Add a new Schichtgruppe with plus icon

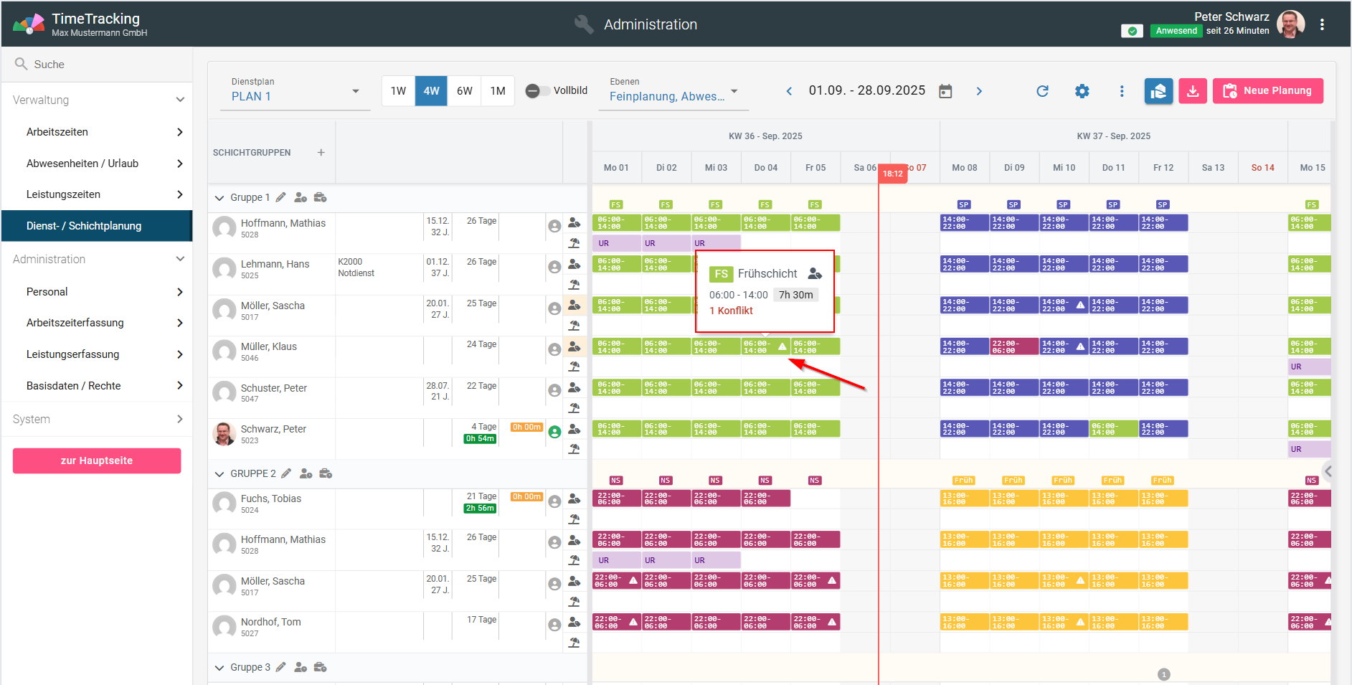(321, 153)
